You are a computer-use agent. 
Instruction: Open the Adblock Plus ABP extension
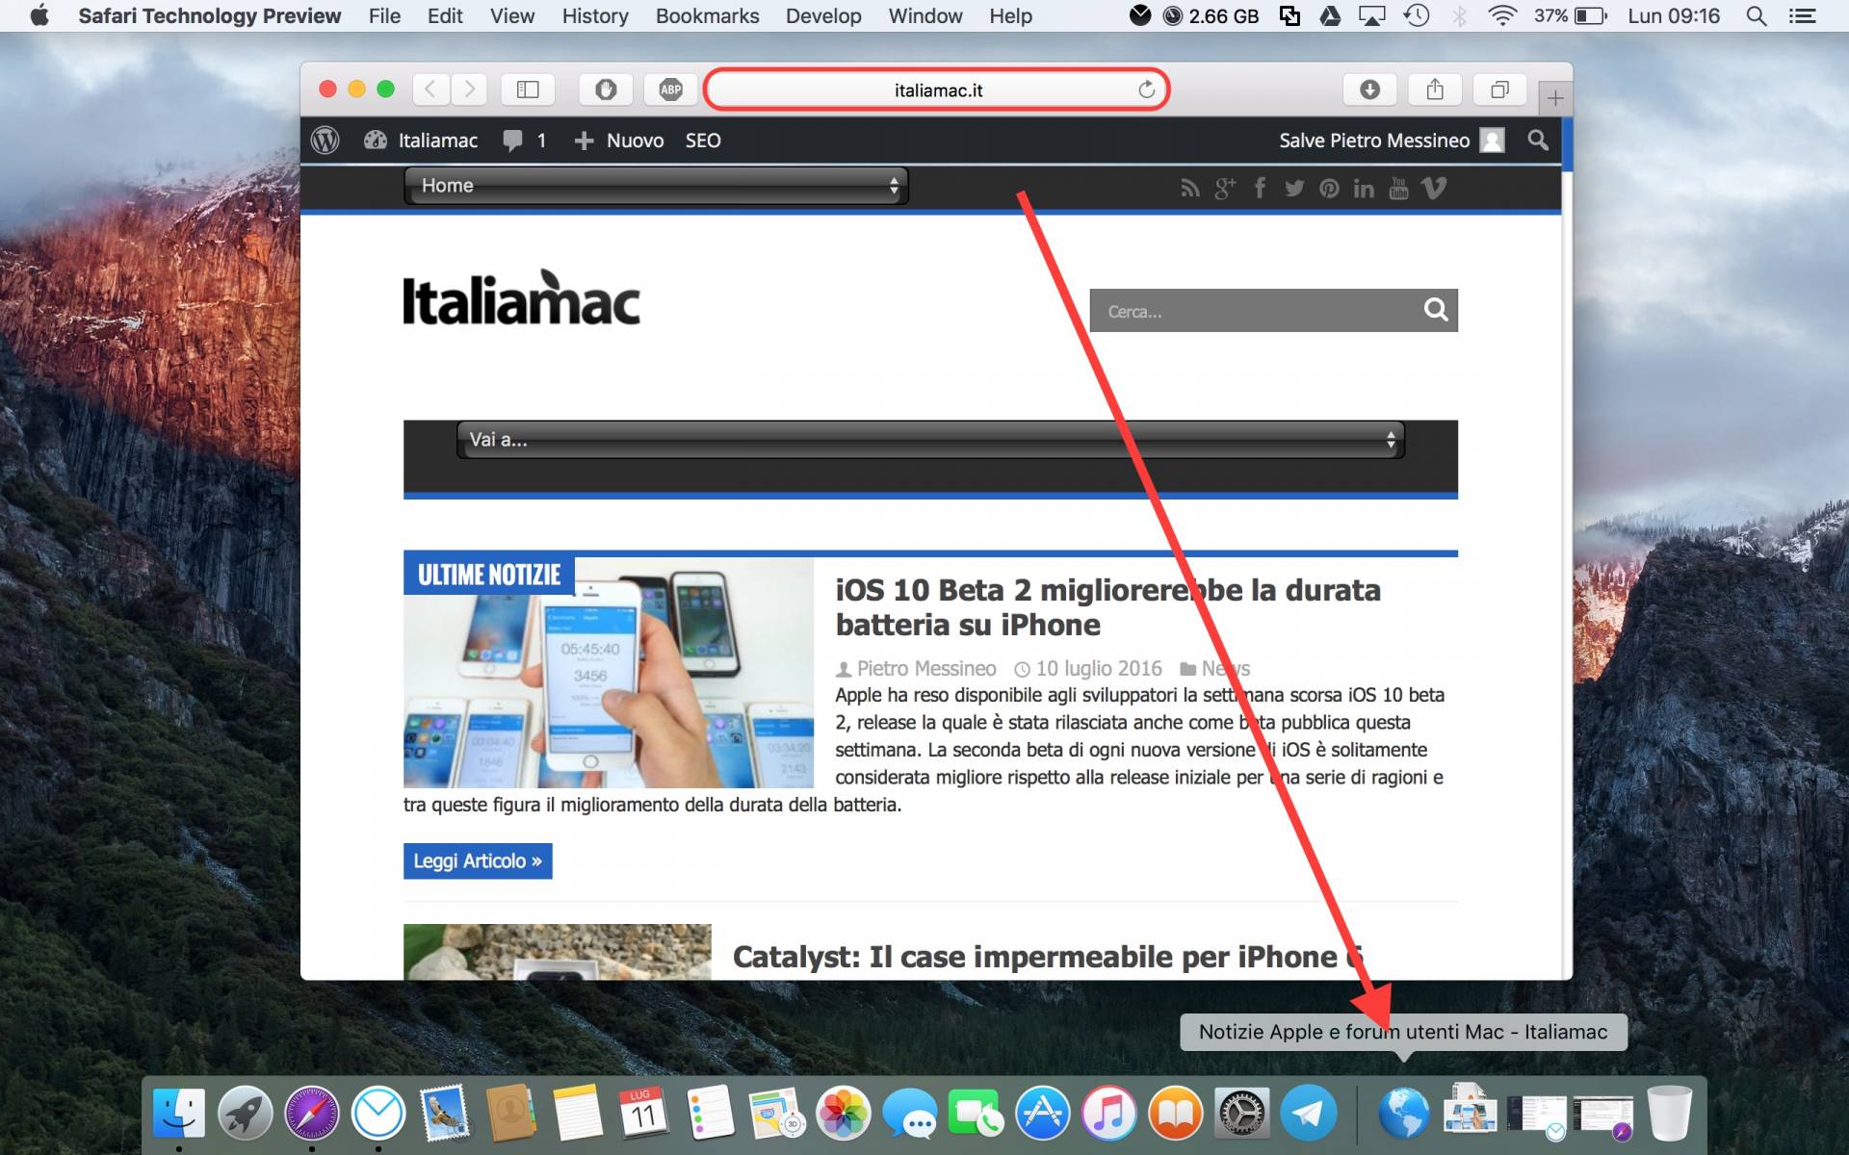(671, 90)
